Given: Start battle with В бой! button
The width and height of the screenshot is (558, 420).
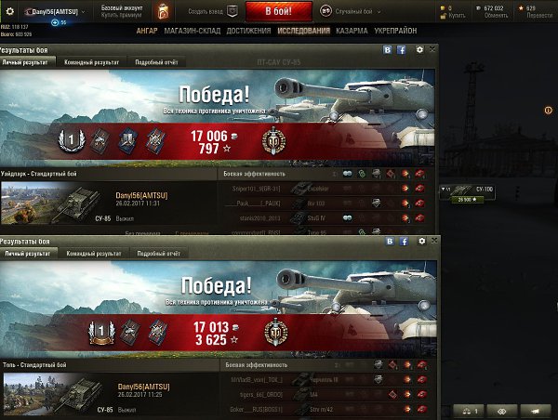Looking at the screenshot, I should 279,11.
